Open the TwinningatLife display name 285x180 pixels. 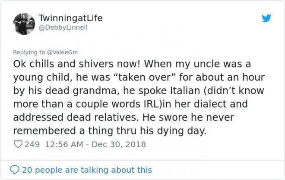click(x=70, y=18)
